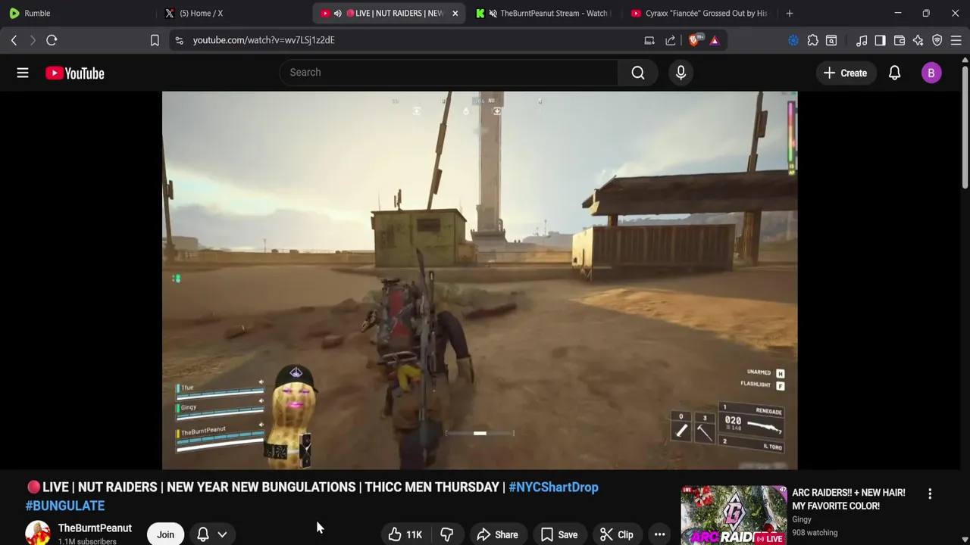The height and width of the screenshot is (545, 970).
Task: Click the 11K like count
Action: [x=415, y=534]
